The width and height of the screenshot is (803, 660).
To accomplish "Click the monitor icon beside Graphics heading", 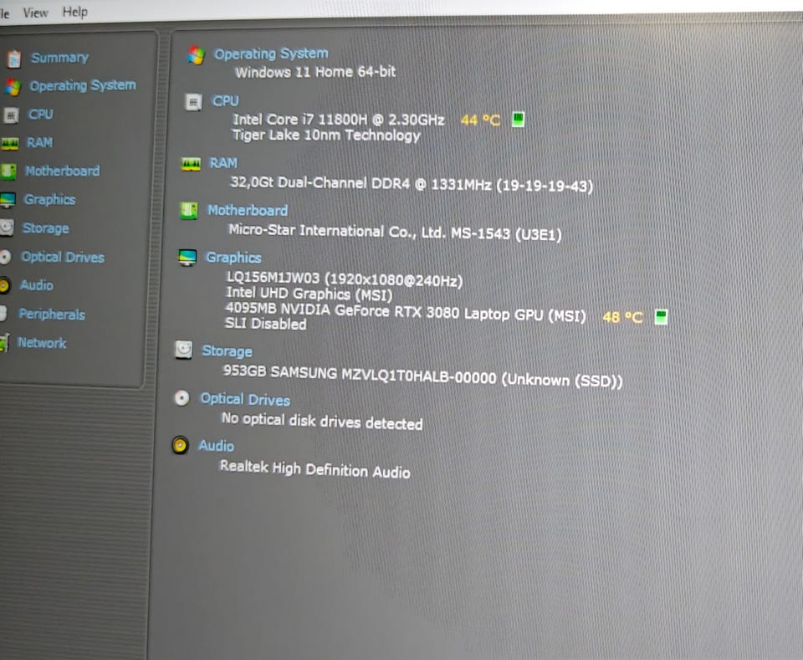I will click(x=187, y=258).
